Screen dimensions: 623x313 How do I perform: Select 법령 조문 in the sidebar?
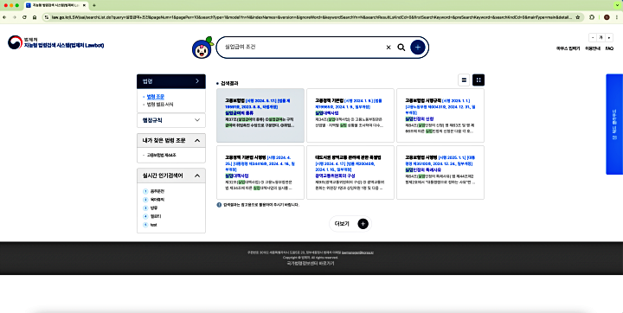156,97
